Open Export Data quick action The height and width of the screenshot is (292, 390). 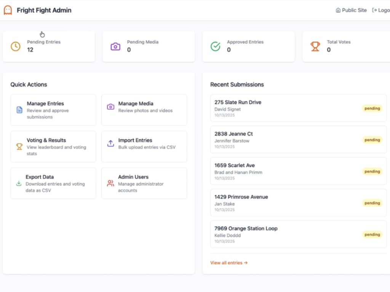[53, 183]
